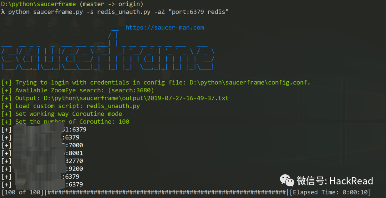Click the result ending in 51:6379
Image resolution: width=386 pixels, height=198 pixels.
coord(44,130)
